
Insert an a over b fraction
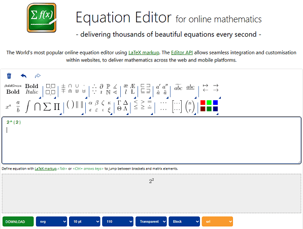tap(18, 106)
